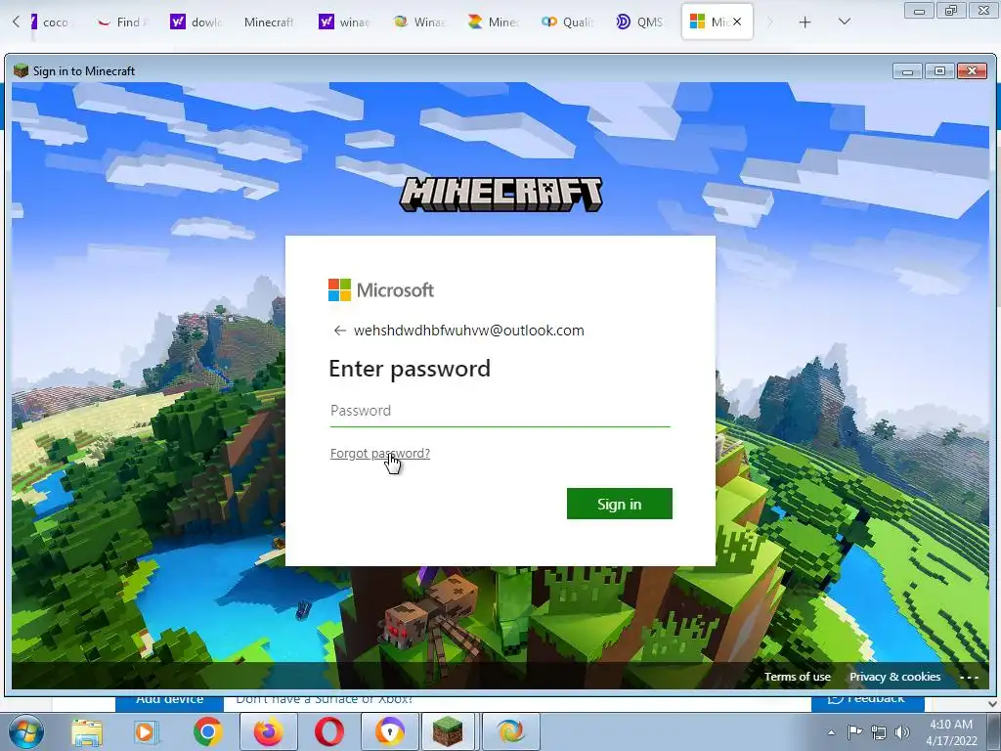Click the email address wehshdwdhbfwuhvw@outlook.com
The image size is (1001, 751).
468,331
